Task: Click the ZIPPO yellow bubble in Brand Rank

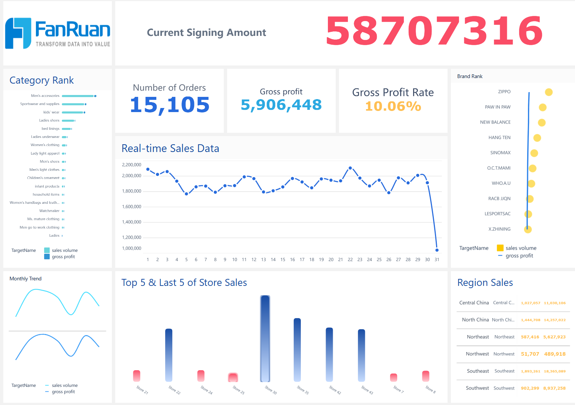Action: (x=549, y=92)
